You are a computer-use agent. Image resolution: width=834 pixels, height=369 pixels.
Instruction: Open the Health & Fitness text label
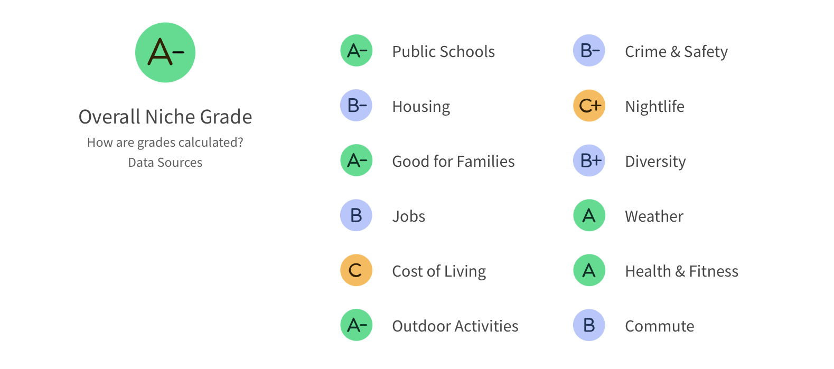point(681,271)
